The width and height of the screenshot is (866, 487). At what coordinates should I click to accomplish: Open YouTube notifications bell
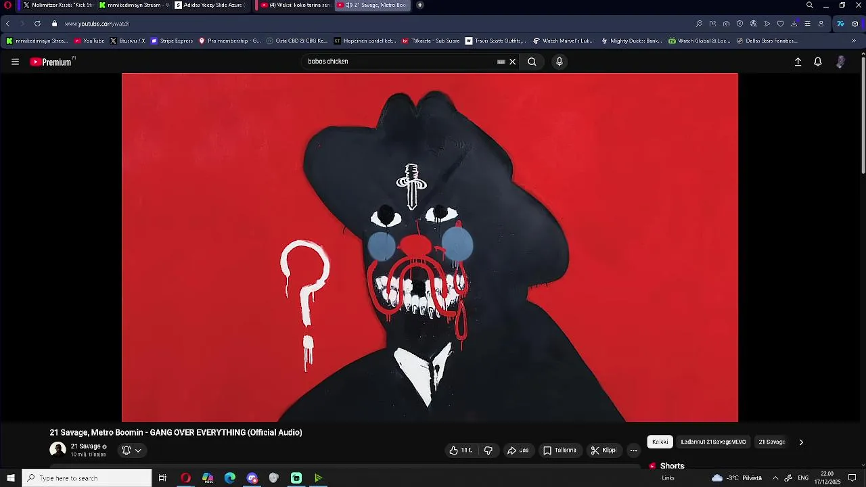pos(818,62)
